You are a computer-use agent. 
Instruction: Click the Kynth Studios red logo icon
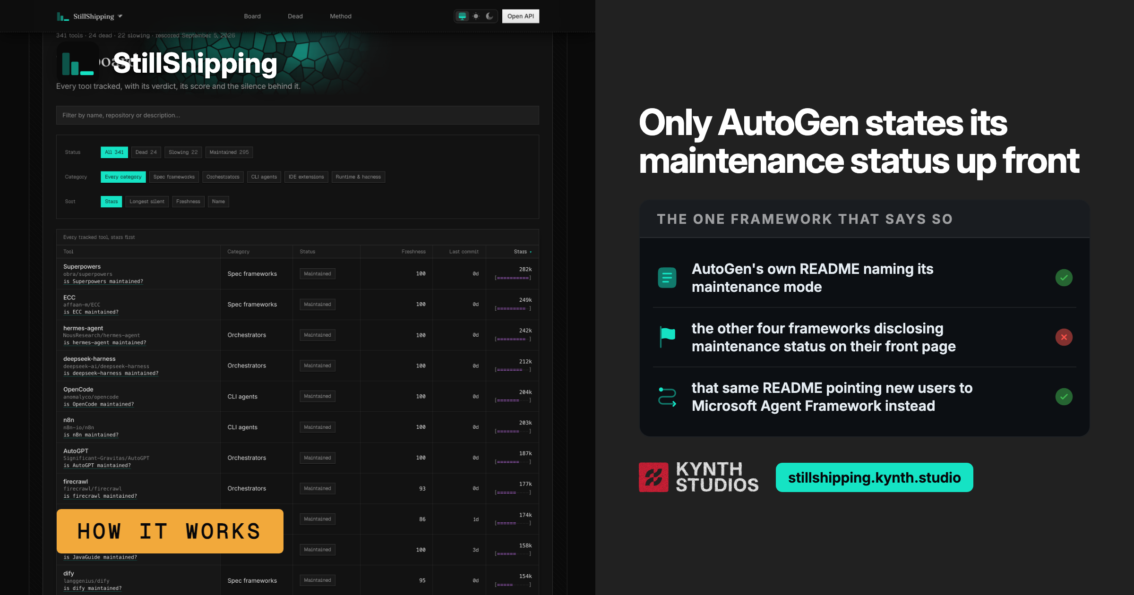tap(653, 477)
